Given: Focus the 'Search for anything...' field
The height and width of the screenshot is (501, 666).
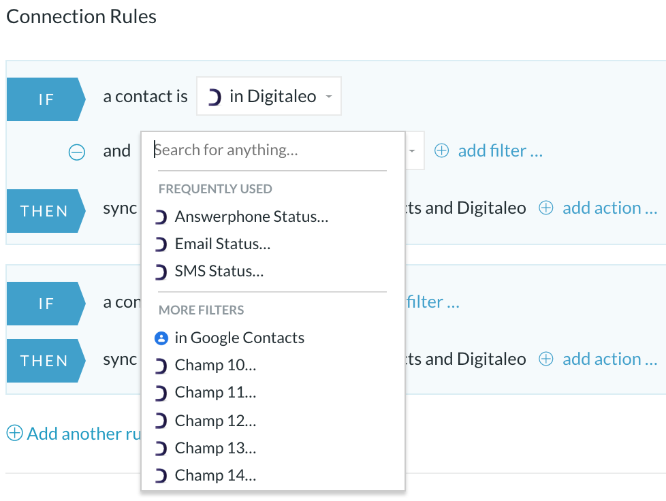Looking at the screenshot, I should [x=272, y=150].
